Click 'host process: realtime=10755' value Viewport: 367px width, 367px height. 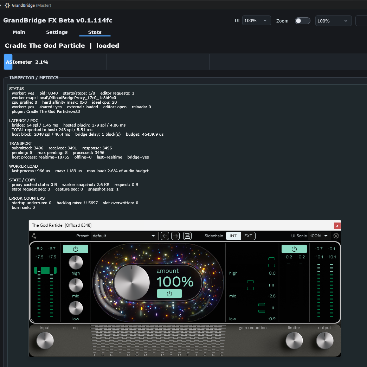click(x=40, y=157)
